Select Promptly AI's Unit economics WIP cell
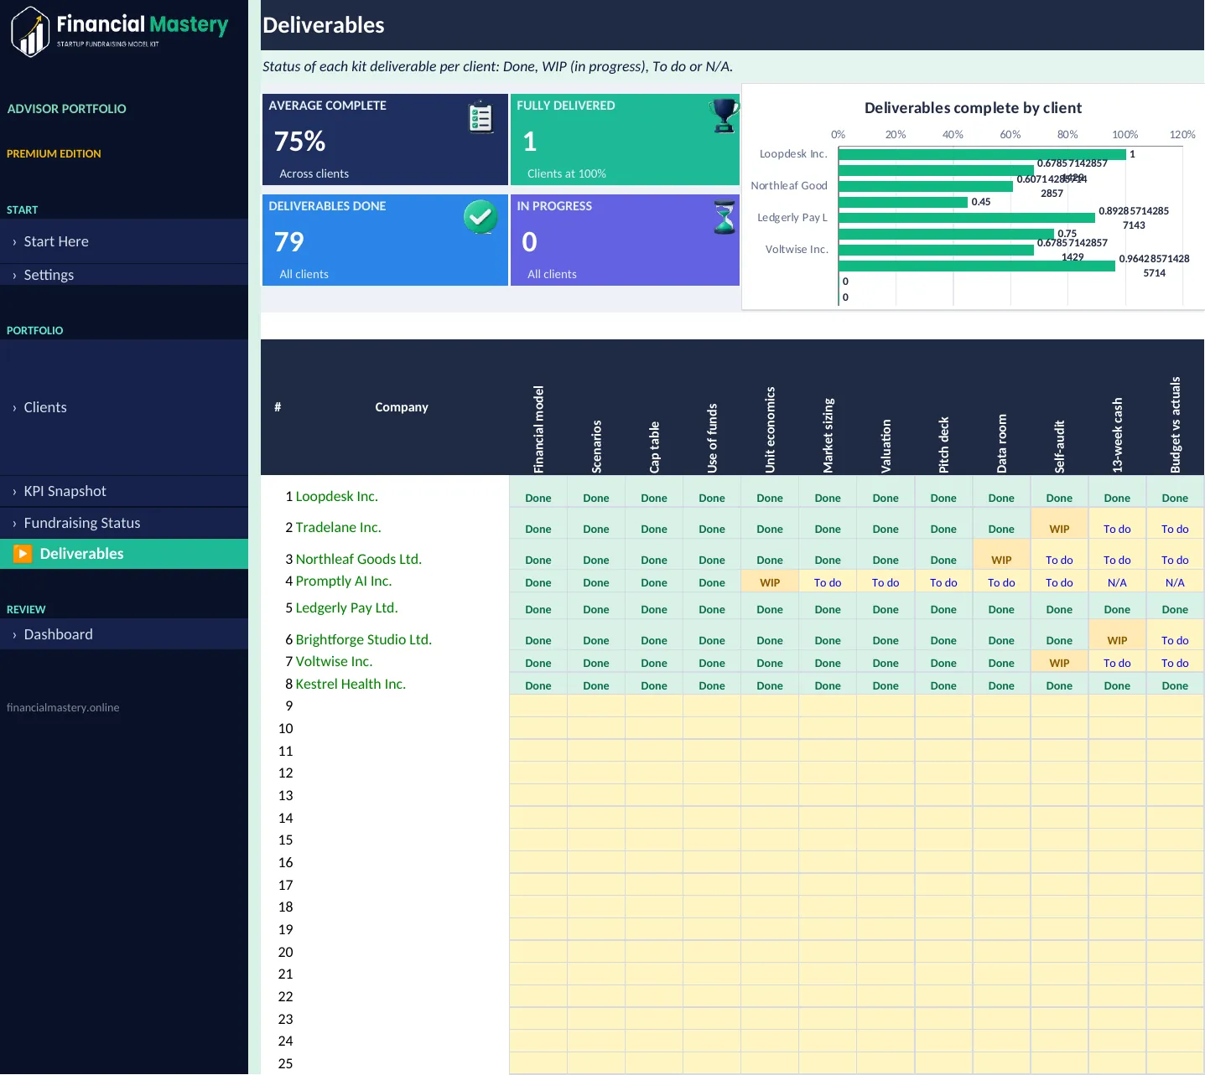The image size is (1205, 1075). tap(770, 581)
